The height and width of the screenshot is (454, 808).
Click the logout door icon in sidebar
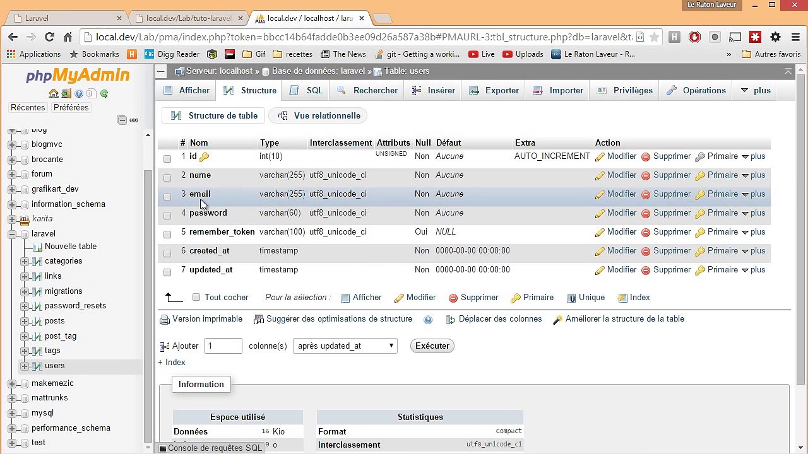66,94
